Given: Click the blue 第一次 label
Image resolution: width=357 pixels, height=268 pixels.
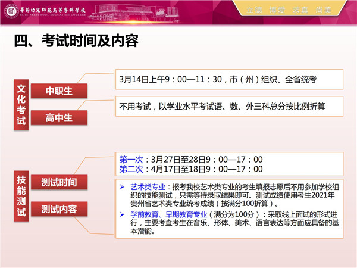Looking at the screenshot, I should [131, 160].
